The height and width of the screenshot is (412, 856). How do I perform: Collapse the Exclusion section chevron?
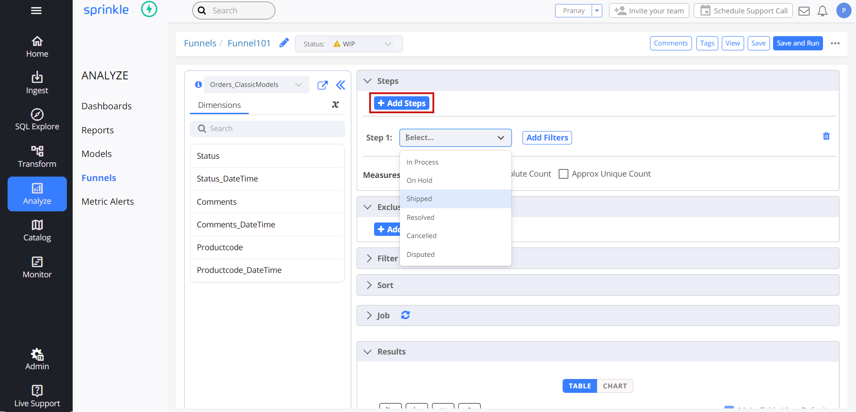coord(368,207)
